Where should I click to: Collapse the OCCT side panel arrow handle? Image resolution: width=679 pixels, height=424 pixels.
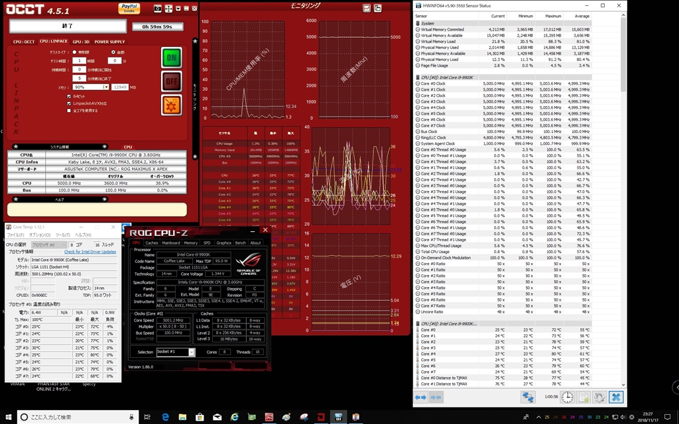(196, 156)
